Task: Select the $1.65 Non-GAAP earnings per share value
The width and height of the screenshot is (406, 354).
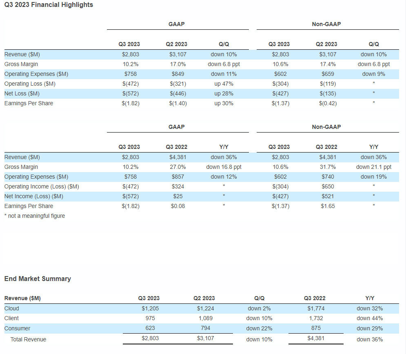Action: point(328,206)
